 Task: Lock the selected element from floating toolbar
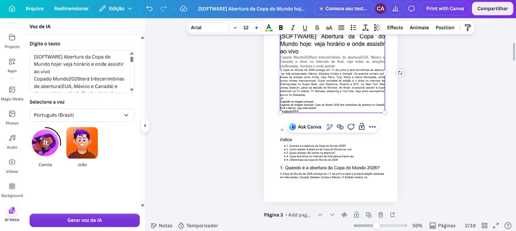(361, 127)
